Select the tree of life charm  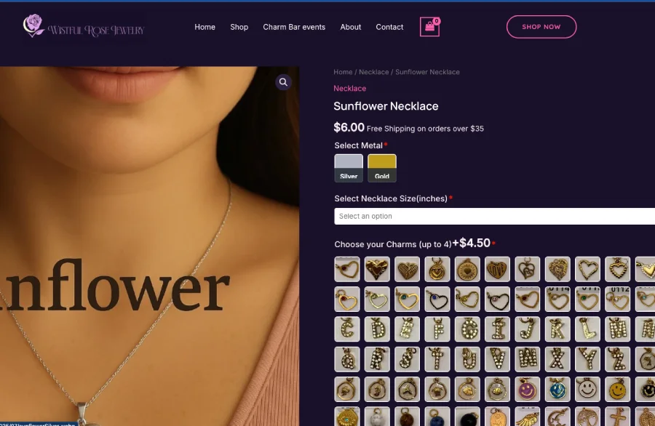click(587, 417)
